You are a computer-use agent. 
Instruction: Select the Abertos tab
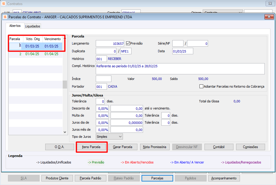[15, 26]
